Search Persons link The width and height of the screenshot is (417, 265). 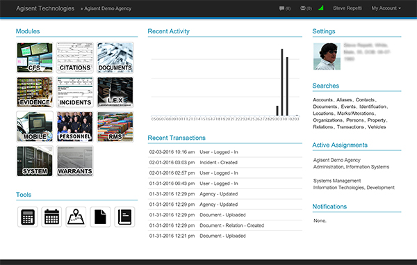point(354,120)
